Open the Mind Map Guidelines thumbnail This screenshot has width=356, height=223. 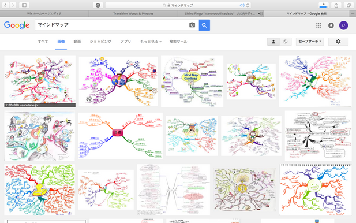click(192, 81)
